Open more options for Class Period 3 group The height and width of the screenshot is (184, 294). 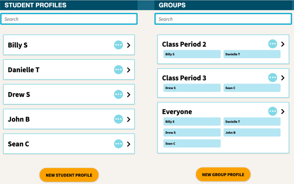(273, 77)
